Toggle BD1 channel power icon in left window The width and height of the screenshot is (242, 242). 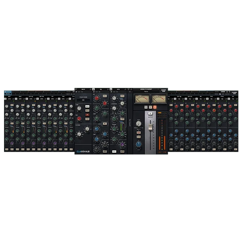point(5,99)
